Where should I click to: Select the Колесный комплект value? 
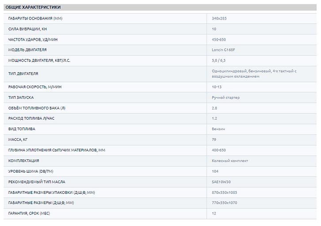tap(229, 161)
